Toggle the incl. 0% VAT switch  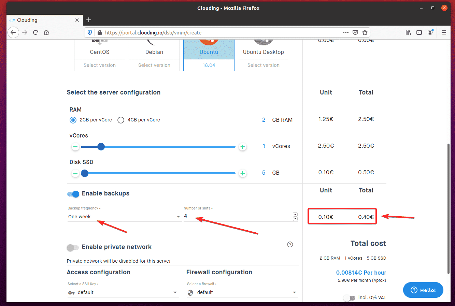pos(349,298)
